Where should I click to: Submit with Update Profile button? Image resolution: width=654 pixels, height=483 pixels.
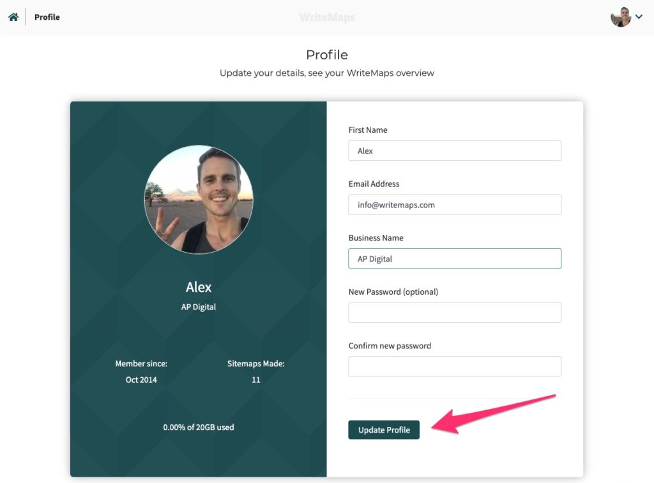coord(384,429)
